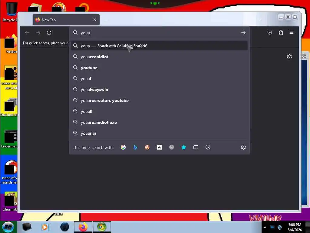Click the dark globe taskbar icon

pos(65,227)
